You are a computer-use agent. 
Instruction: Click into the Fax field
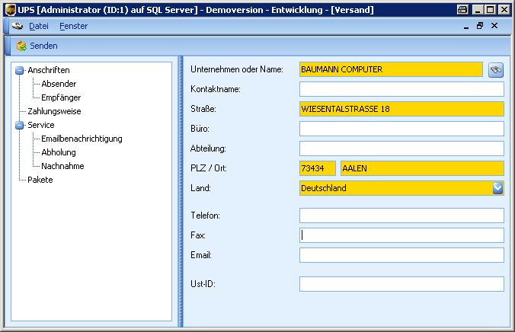[x=401, y=235]
